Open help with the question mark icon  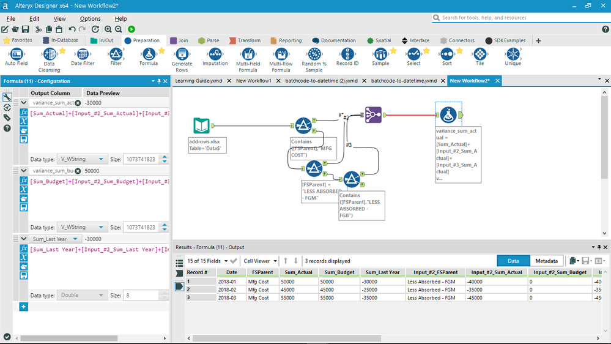point(605,29)
